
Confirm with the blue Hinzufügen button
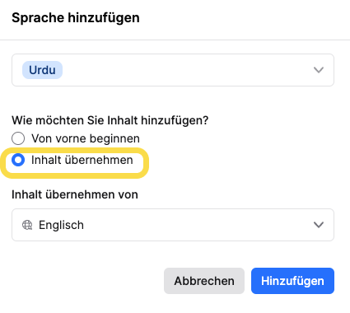click(292, 281)
